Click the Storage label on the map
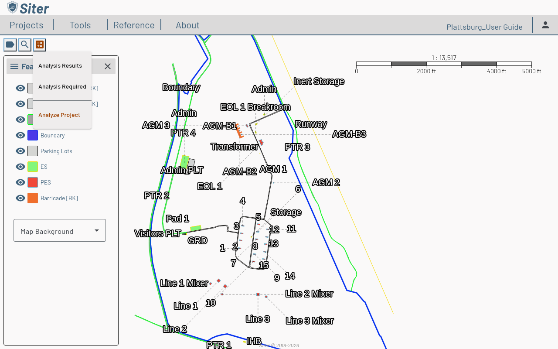The image size is (558, 349). (286, 212)
